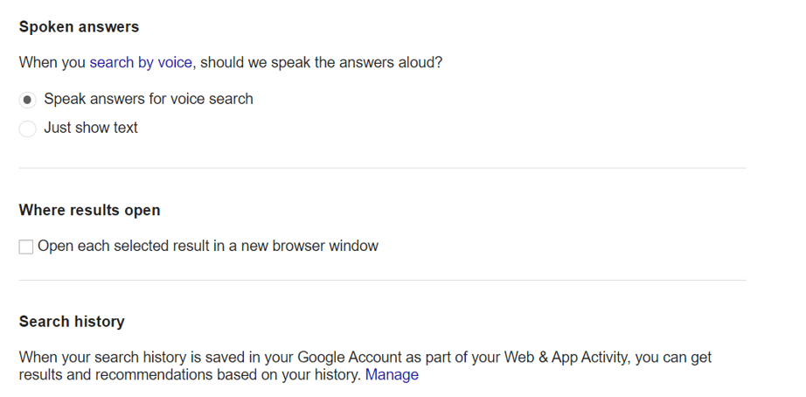Image resolution: width=806 pixels, height=397 pixels.
Task: Click the divider line above Search history
Action: click(x=382, y=280)
